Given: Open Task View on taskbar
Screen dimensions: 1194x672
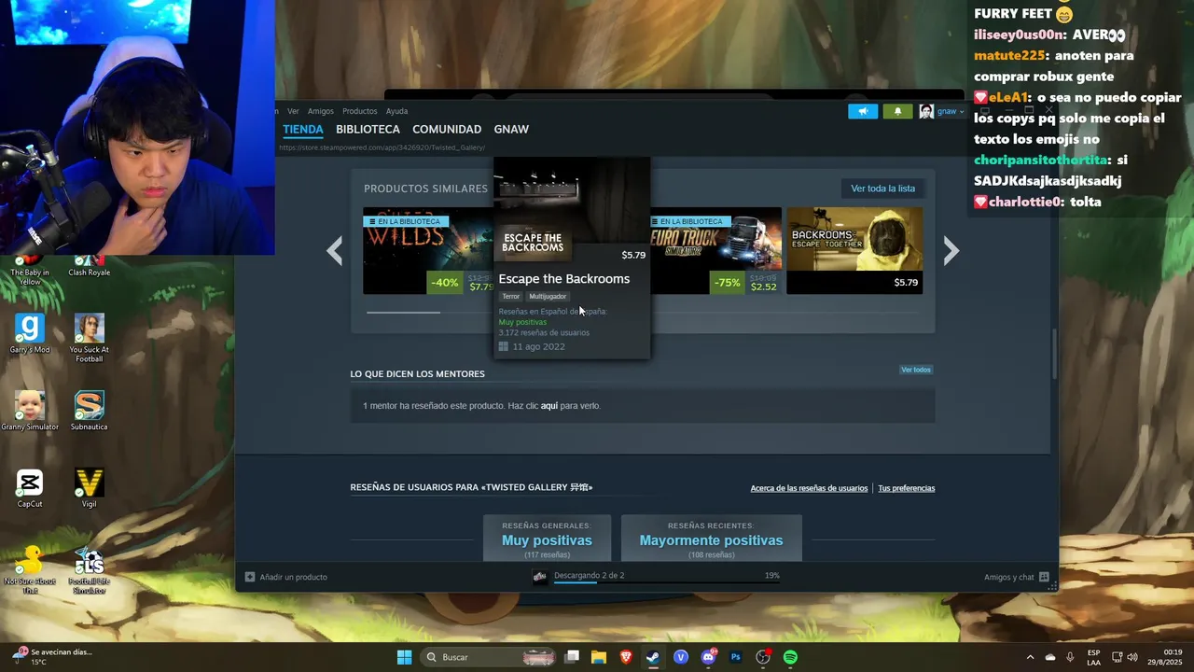Looking at the screenshot, I should pyautogui.click(x=572, y=657).
